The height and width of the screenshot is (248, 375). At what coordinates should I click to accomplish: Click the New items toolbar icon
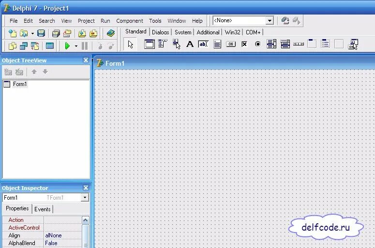click(13, 33)
